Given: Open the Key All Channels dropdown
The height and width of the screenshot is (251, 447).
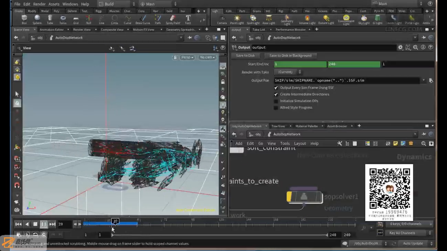Looking at the screenshot, I should tap(409, 233).
